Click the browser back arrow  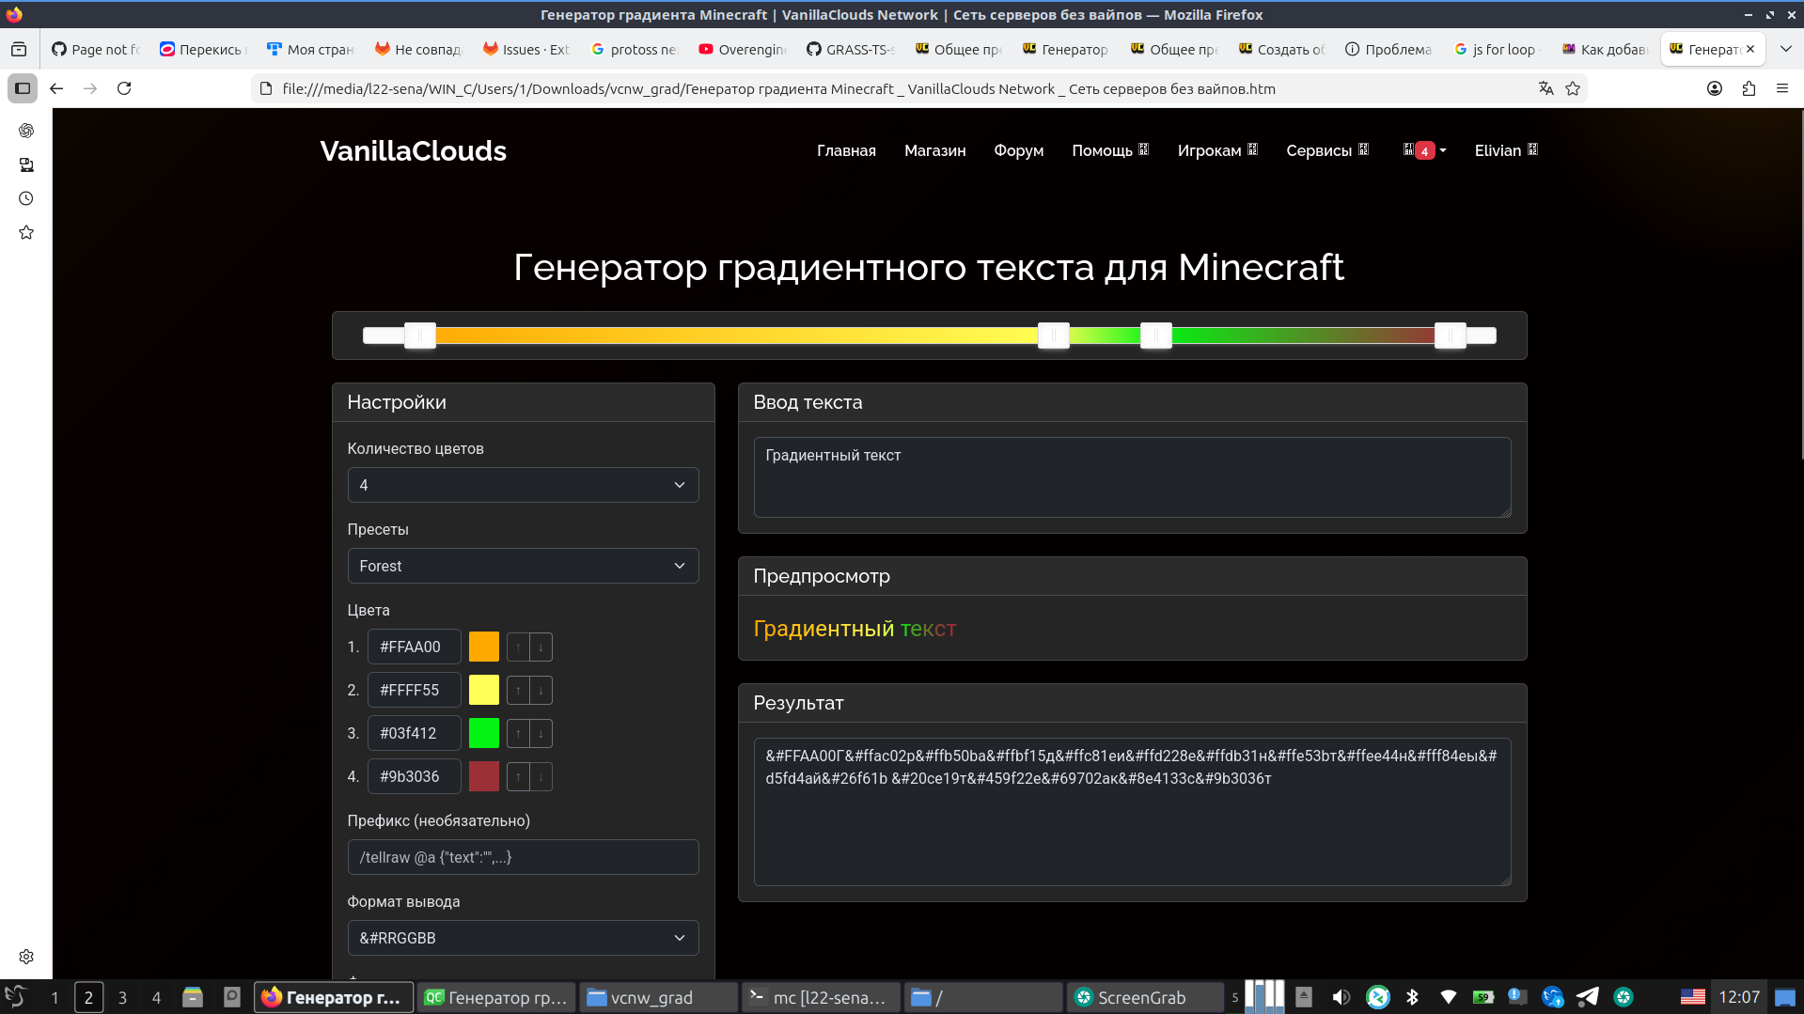click(56, 88)
